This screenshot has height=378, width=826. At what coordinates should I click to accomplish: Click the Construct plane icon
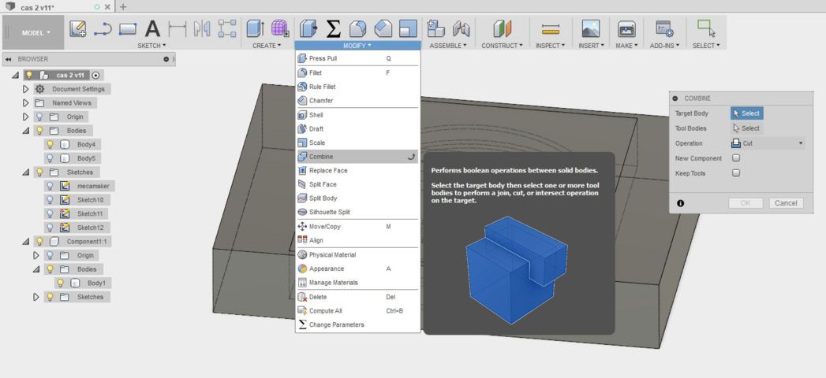[x=502, y=28]
